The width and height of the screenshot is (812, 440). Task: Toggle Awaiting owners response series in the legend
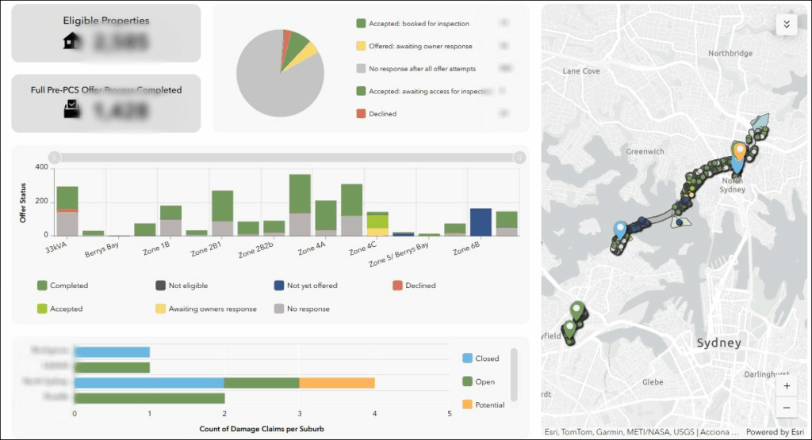pyautogui.click(x=206, y=309)
